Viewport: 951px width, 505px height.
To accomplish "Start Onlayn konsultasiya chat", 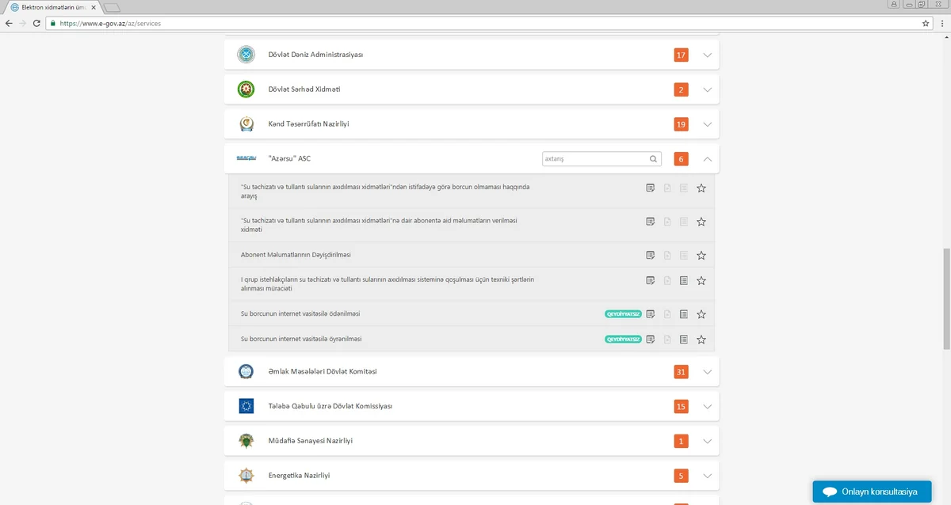I will tap(870, 492).
